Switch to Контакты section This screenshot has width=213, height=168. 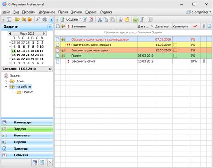pyautogui.click(x=27, y=136)
